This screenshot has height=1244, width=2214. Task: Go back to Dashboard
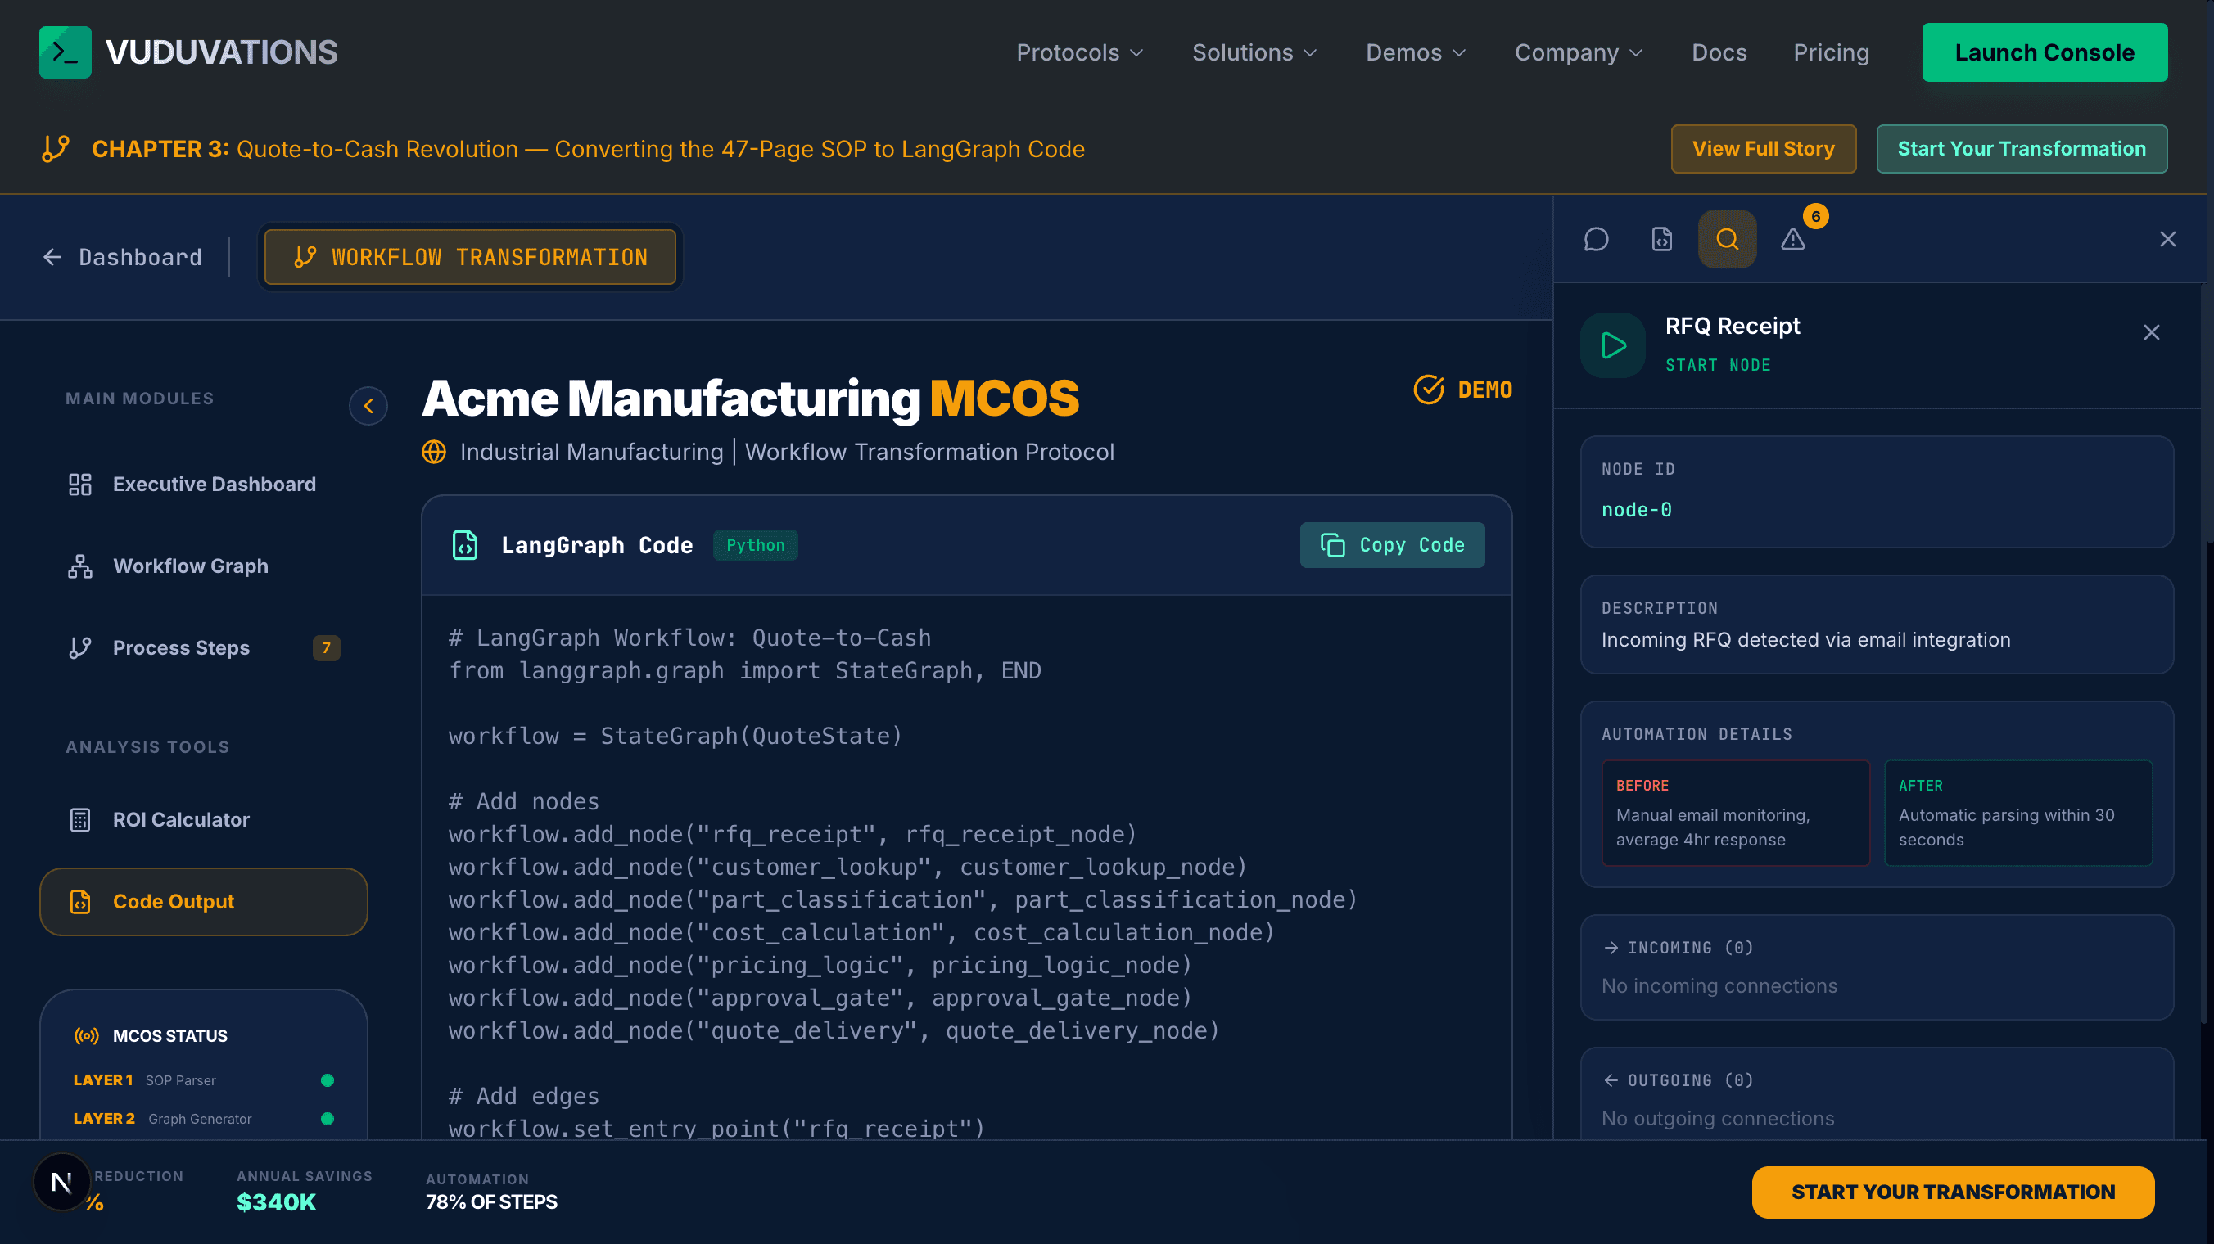[x=123, y=257]
